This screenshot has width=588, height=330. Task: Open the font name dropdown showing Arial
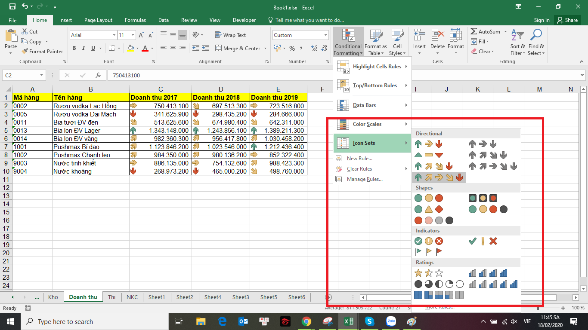click(114, 35)
